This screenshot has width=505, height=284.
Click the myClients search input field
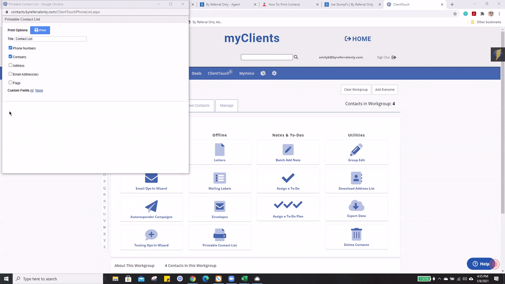(x=267, y=57)
